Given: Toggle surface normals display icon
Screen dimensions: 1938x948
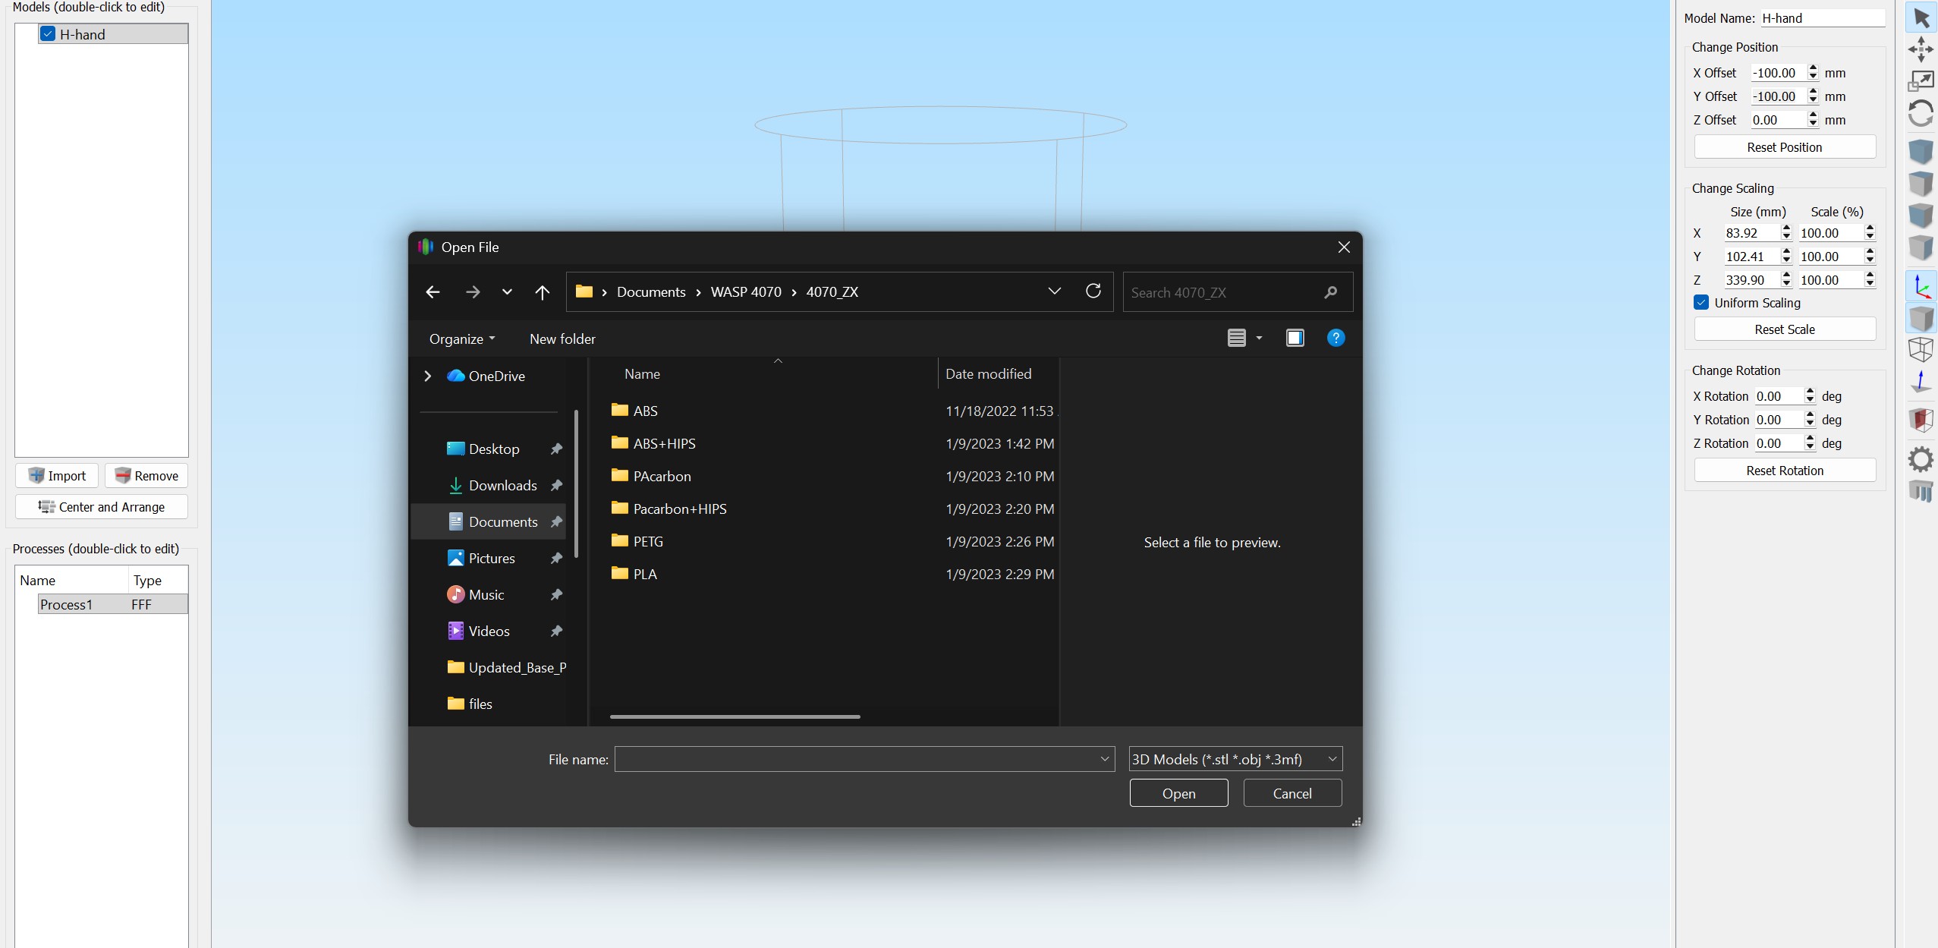Looking at the screenshot, I should pyautogui.click(x=1921, y=382).
